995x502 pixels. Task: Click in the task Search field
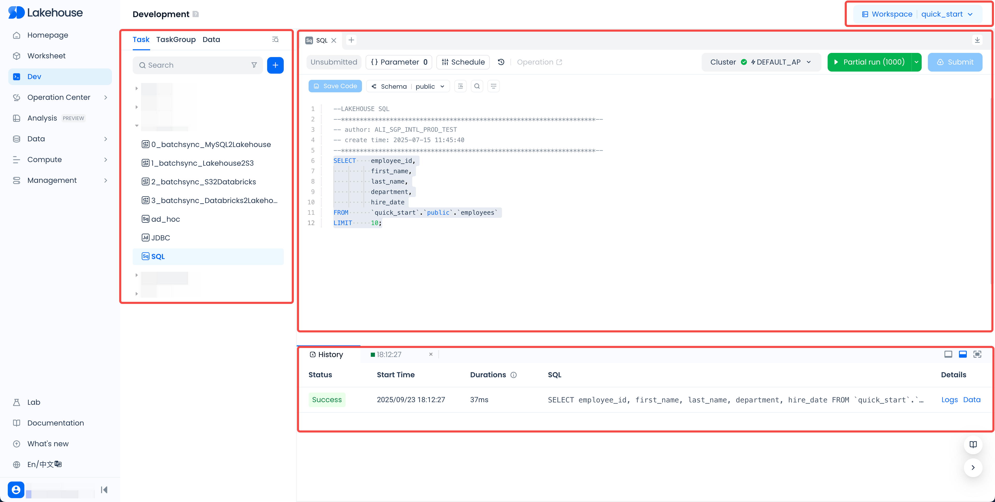(x=193, y=65)
